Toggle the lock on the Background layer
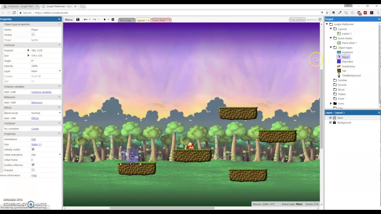The image size is (381, 214). 334,122
